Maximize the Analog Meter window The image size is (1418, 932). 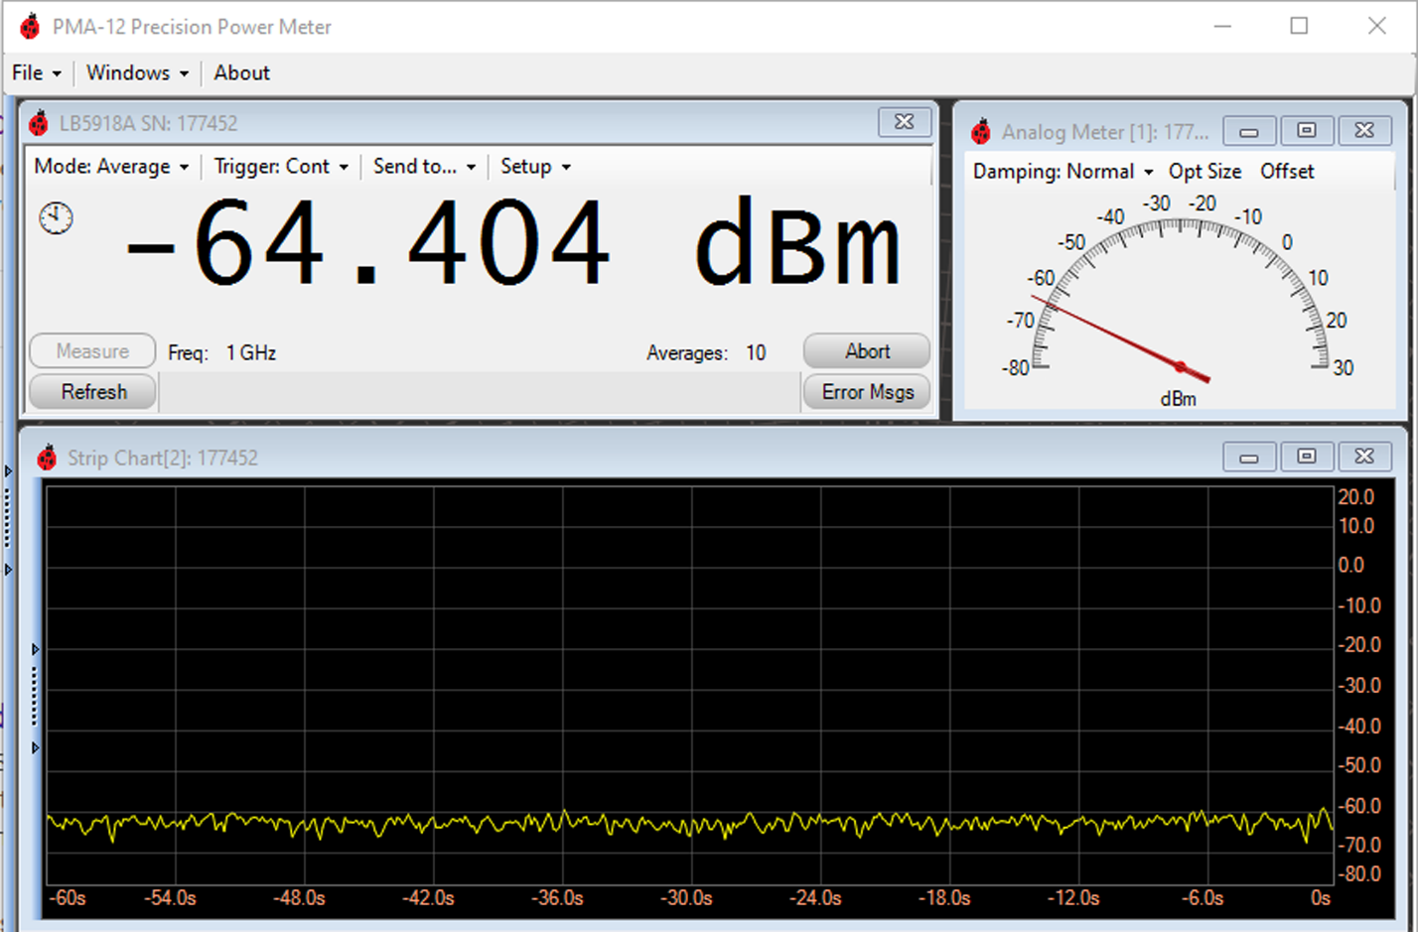pyautogui.click(x=1307, y=130)
